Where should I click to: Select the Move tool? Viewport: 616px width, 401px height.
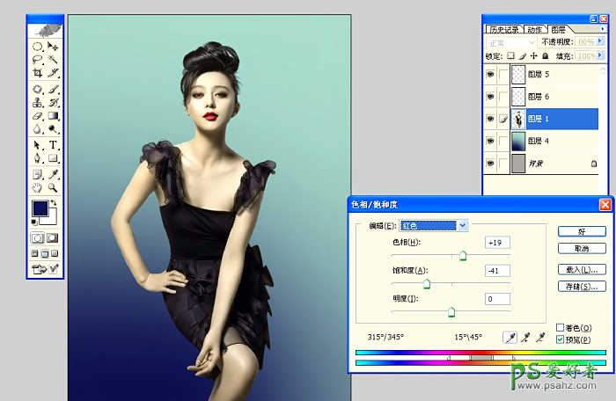(x=54, y=46)
